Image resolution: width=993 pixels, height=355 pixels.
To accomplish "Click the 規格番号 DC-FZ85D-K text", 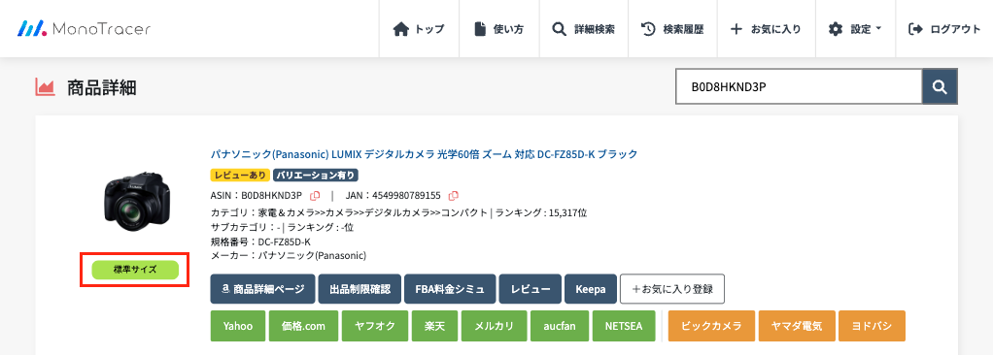I will [260, 242].
